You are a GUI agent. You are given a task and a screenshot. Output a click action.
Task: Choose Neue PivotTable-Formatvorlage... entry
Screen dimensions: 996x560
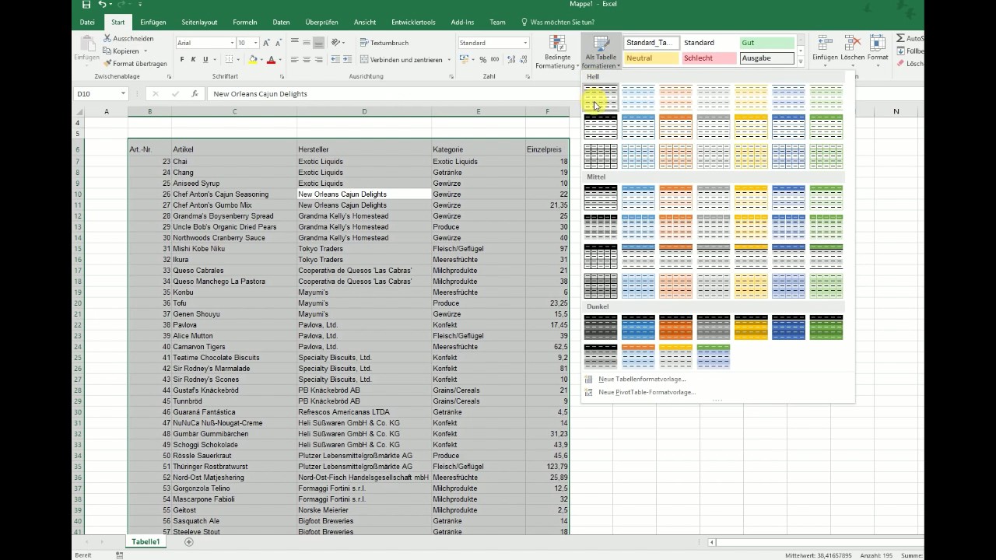[x=647, y=392]
